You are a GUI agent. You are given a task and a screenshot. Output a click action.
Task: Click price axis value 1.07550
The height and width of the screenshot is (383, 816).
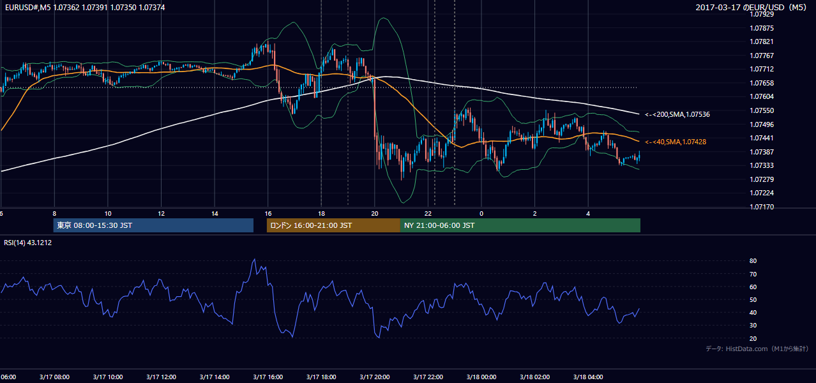[762, 110]
